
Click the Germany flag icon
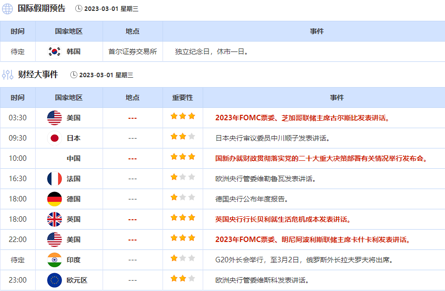[x=55, y=199]
